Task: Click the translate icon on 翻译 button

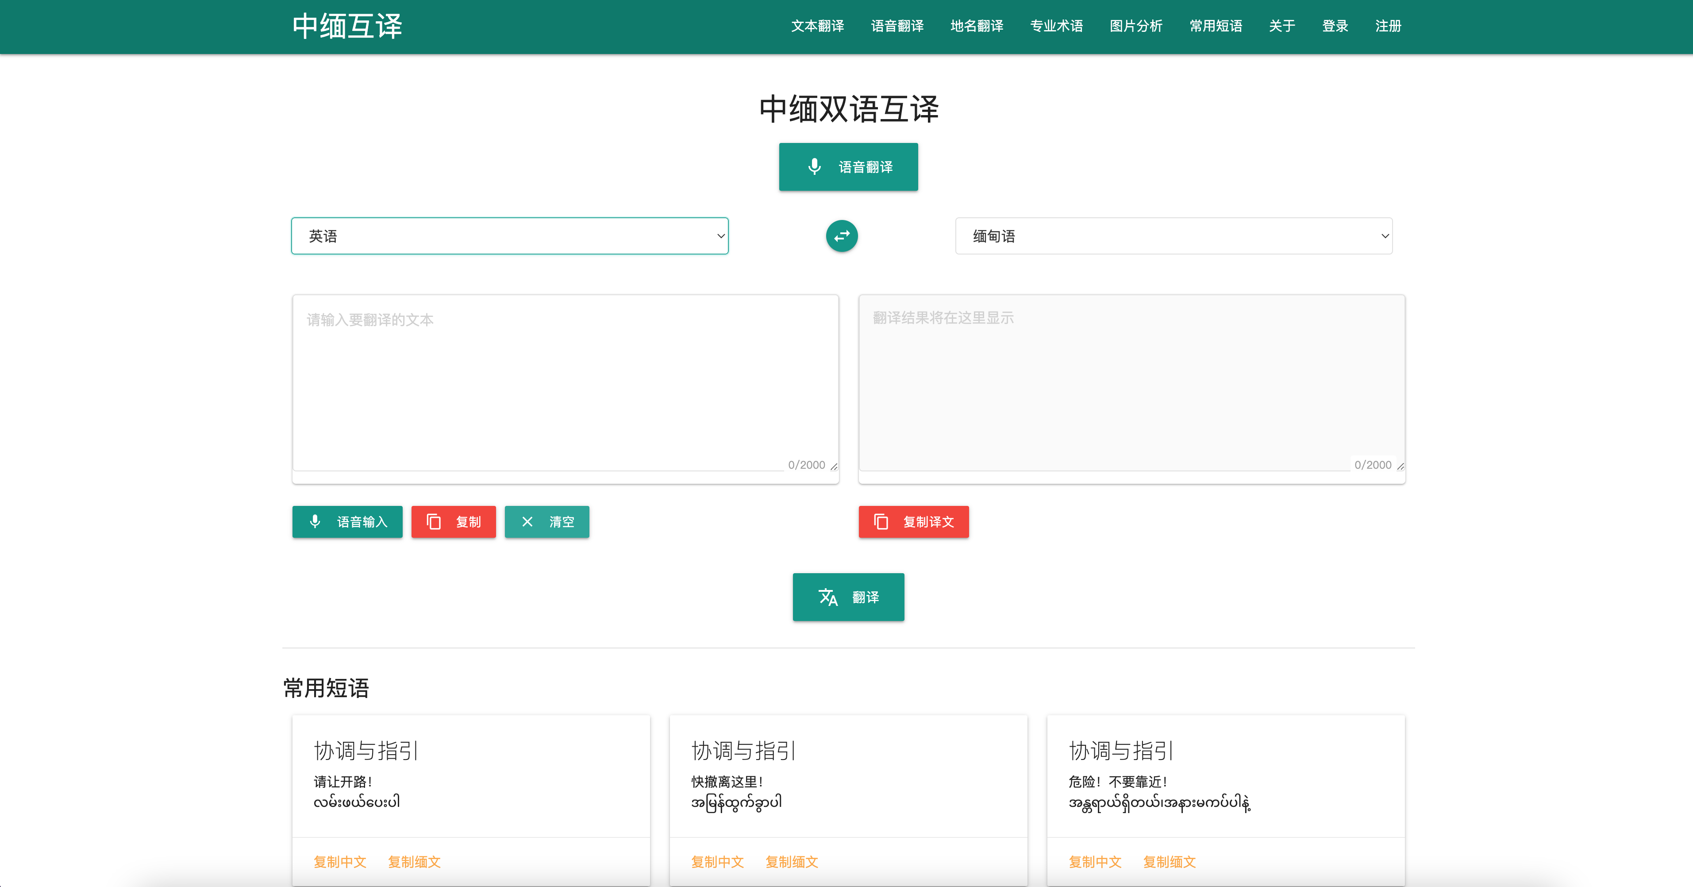Action: click(827, 597)
